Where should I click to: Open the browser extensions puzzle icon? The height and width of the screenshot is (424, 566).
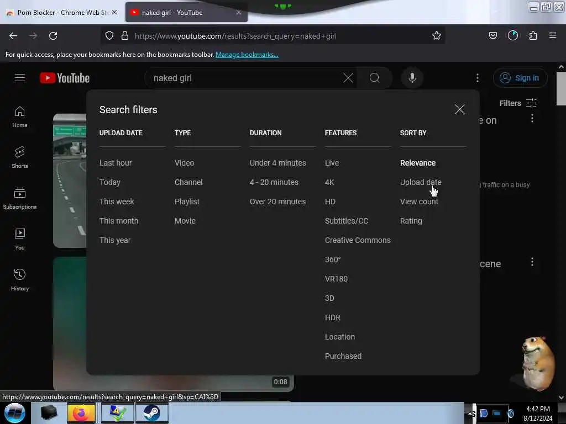533,35
